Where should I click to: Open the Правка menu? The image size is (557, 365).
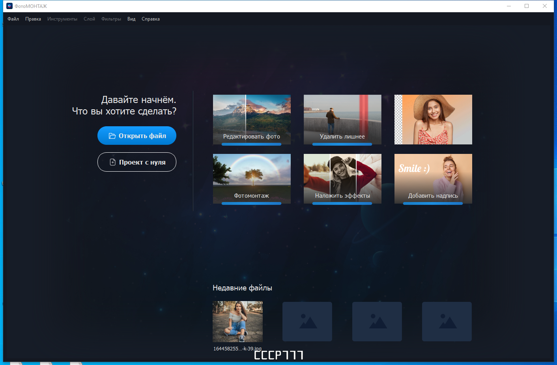pos(33,19)
